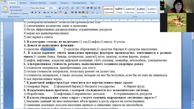Expand the borders dropdown arrow
Image resolution: width=194 pixels, height=109 pixels.
coord(100,12)
